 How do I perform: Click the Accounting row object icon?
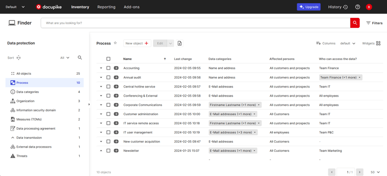coord(116,68)
